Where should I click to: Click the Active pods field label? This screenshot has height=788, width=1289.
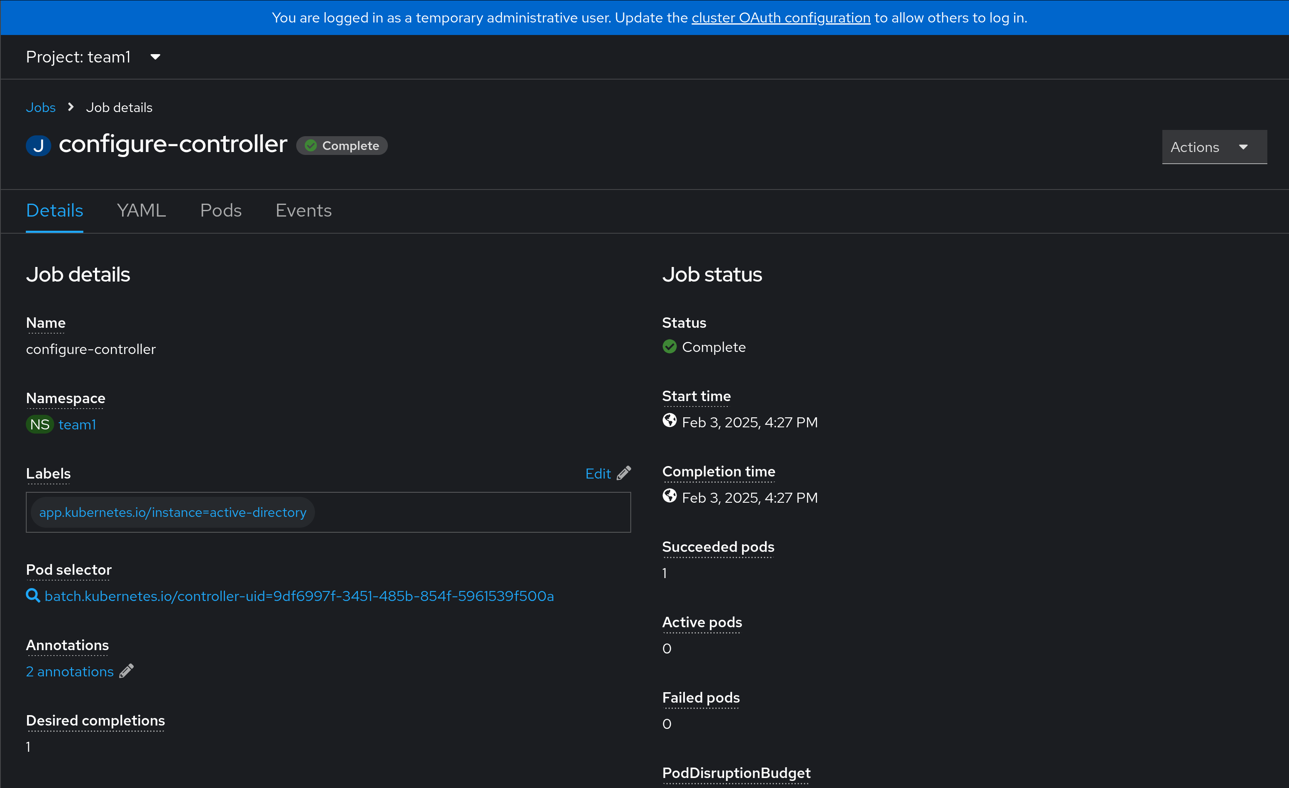click(702, 622)
